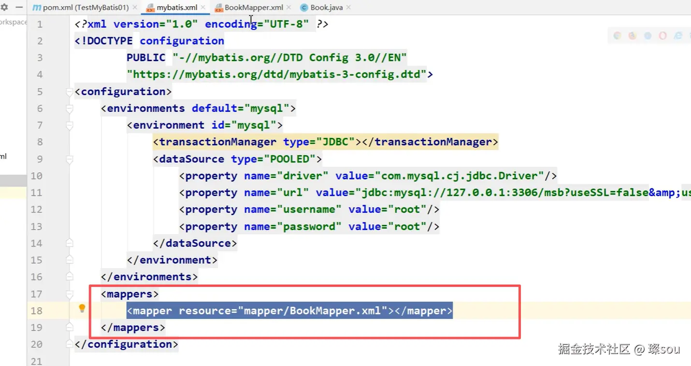This screenshot has height=366, width=691.
Task: Click line number 8 in the gutter
Action: point(40,142)
